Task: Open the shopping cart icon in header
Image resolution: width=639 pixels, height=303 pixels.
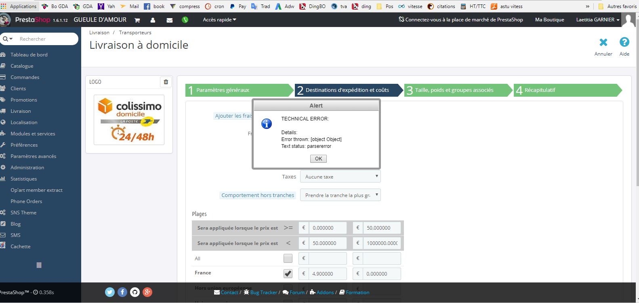Action: tap(137, 20)
